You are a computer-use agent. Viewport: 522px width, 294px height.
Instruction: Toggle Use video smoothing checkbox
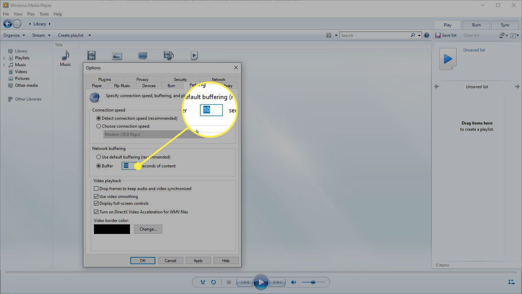pyautogui.click(x=96, y=196)
